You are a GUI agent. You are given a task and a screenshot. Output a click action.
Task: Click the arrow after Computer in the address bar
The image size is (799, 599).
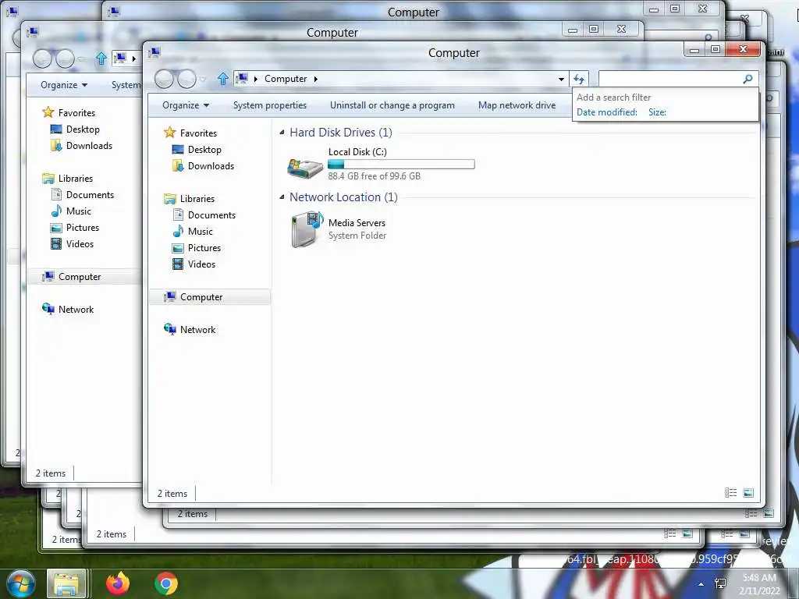pyautogui.click(x=316, y=79)
